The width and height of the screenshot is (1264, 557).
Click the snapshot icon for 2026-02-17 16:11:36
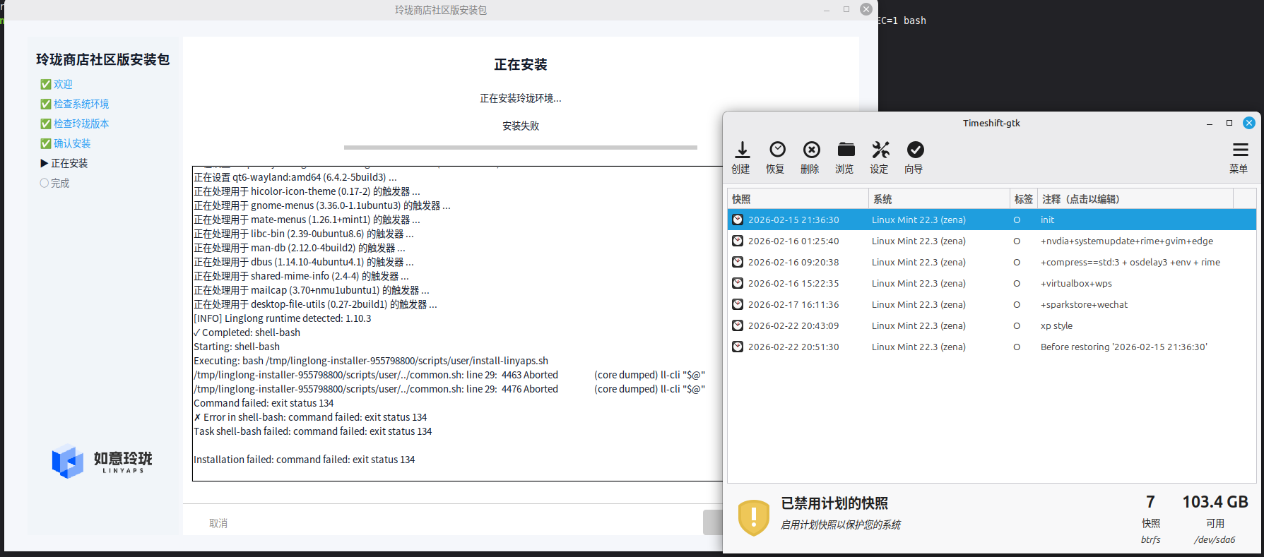tap(738, 304)
